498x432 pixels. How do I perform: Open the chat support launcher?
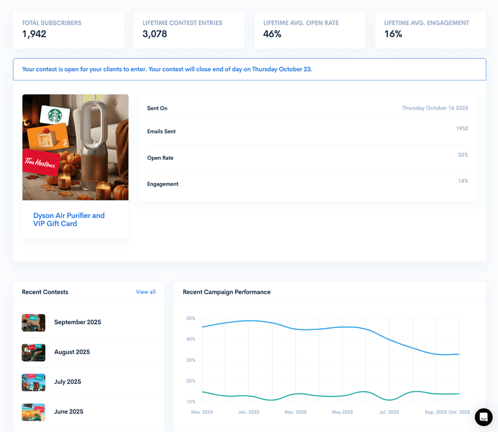tap(483, 417)
